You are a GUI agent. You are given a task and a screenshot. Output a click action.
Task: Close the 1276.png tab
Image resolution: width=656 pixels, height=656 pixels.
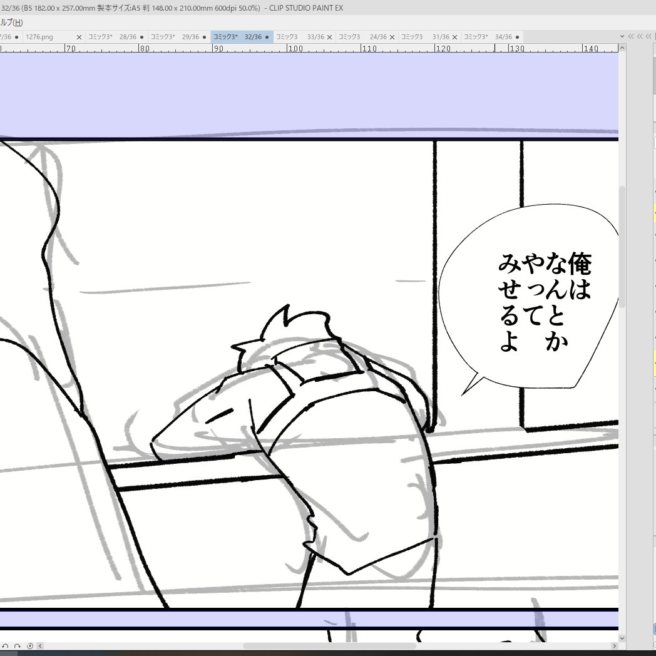point(79,37)
